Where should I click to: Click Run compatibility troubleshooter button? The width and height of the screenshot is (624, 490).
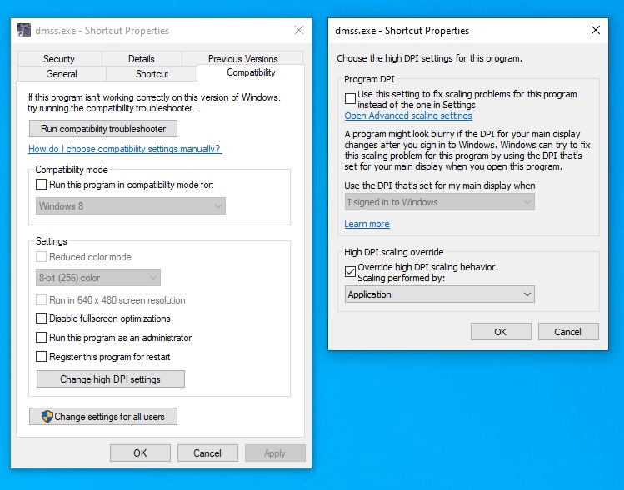click(x=103, y=129)
